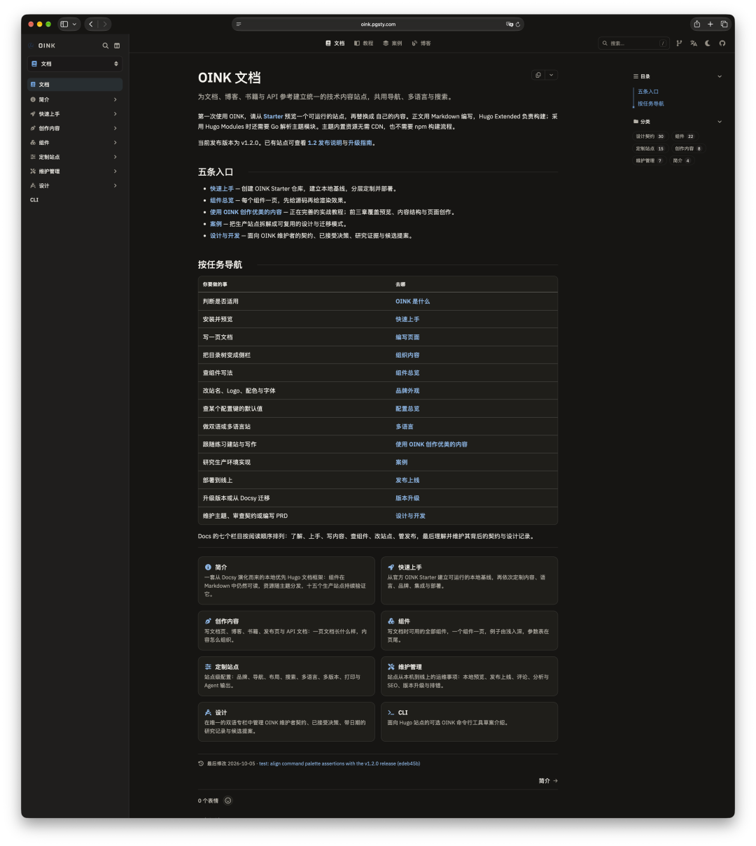The height and width of the screenshot is (846, 756).
Task: Select the CLI item in the sidebar
Action: coord(34,200)
